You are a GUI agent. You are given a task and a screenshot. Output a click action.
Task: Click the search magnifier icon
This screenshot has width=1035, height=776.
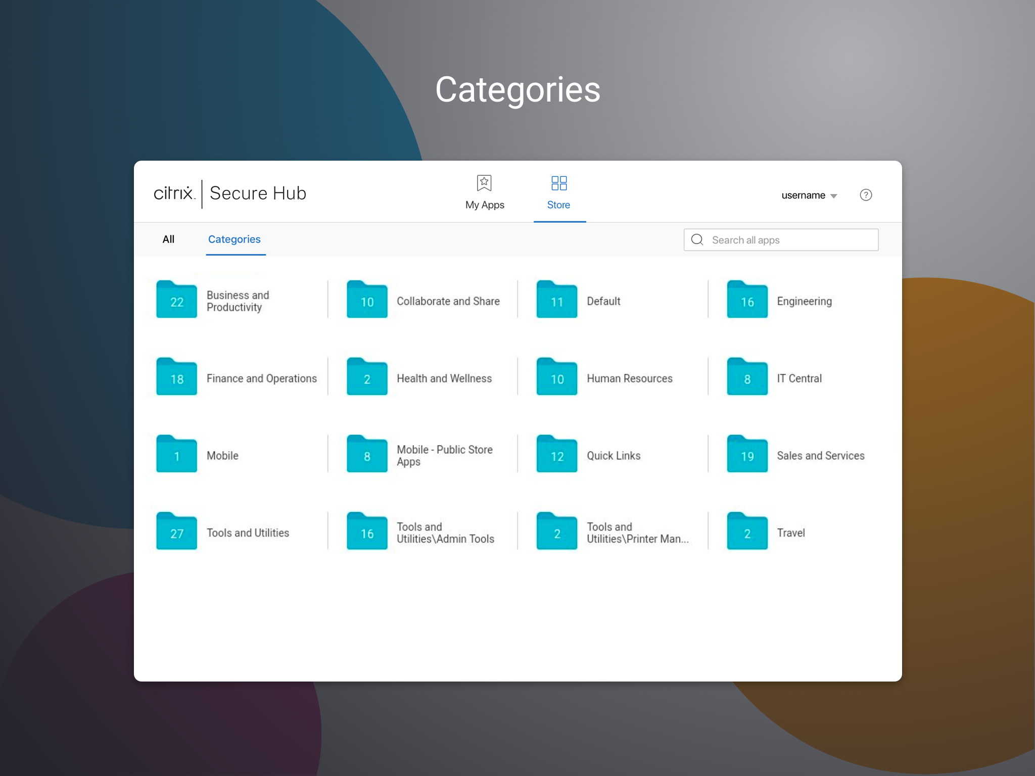697,239
